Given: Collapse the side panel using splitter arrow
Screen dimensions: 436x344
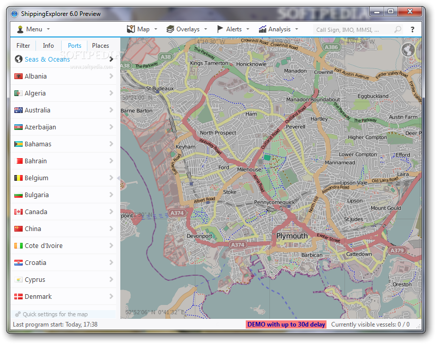Looking at the screenshot, I should click(118, 178).
